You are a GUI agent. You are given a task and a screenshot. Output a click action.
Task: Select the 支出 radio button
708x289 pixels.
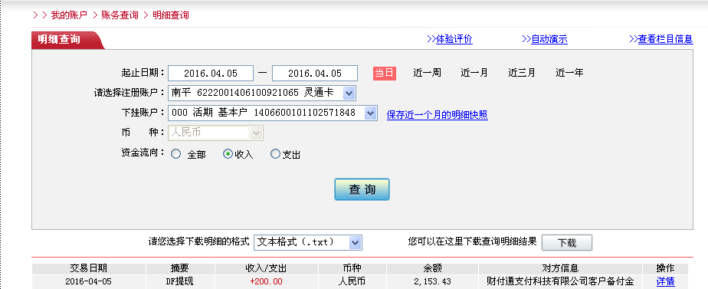click(275, 154)
